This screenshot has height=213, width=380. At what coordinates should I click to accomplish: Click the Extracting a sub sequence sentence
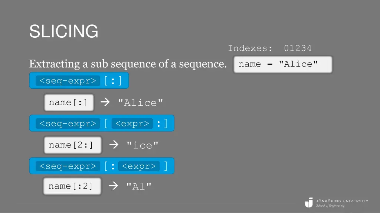point(128,64)
